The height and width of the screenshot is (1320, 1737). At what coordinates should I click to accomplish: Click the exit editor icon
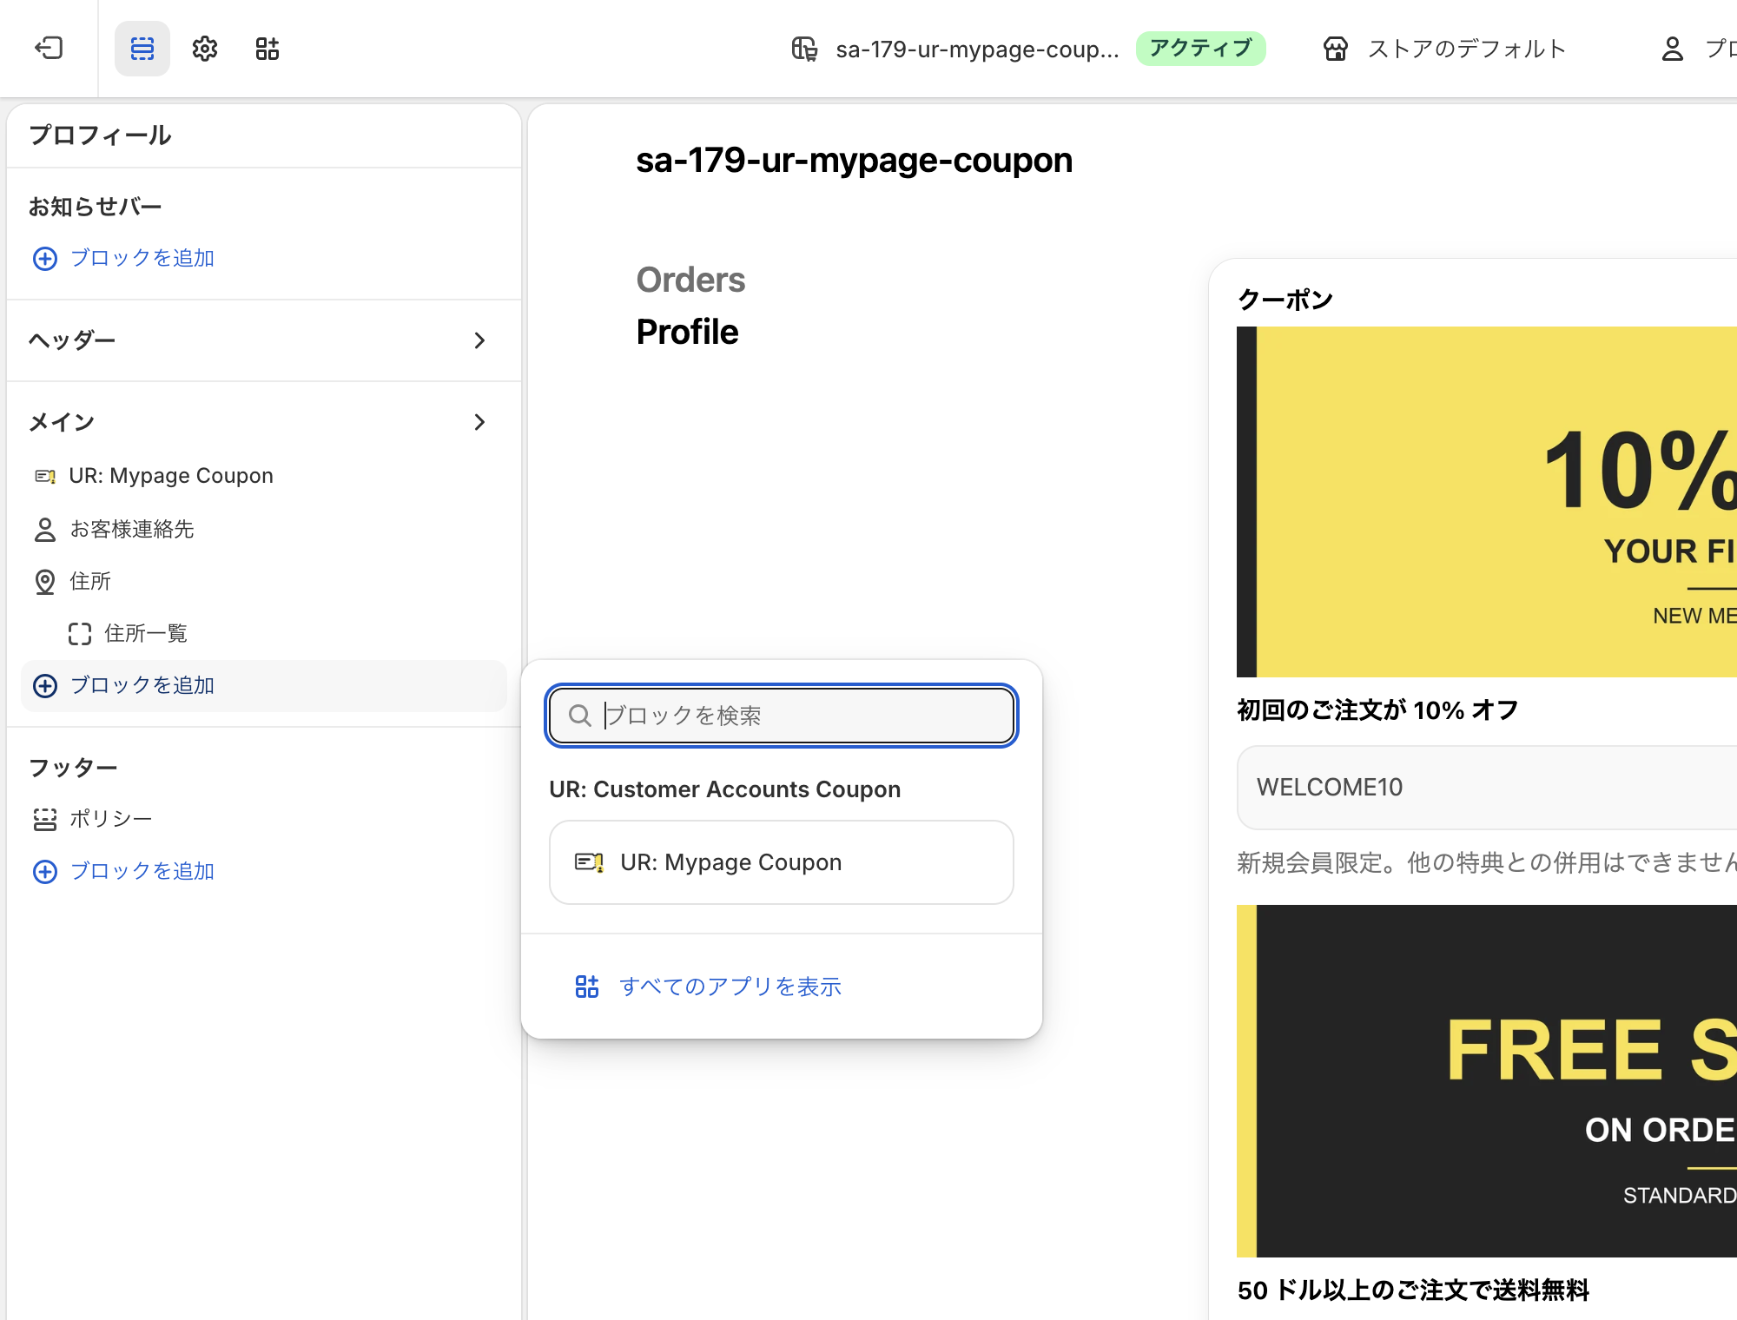[49, 48]
